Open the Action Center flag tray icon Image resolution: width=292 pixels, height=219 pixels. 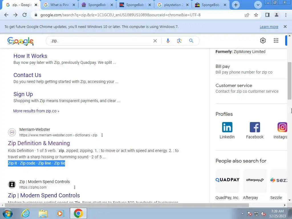(x=250, y=214)
